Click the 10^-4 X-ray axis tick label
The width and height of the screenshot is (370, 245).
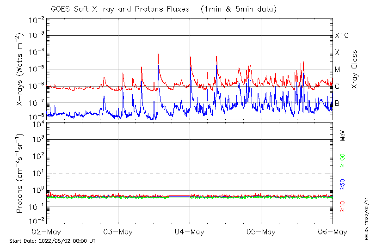37,52
